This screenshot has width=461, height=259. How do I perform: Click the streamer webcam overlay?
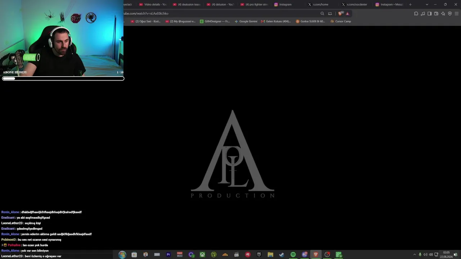point(62,38)
